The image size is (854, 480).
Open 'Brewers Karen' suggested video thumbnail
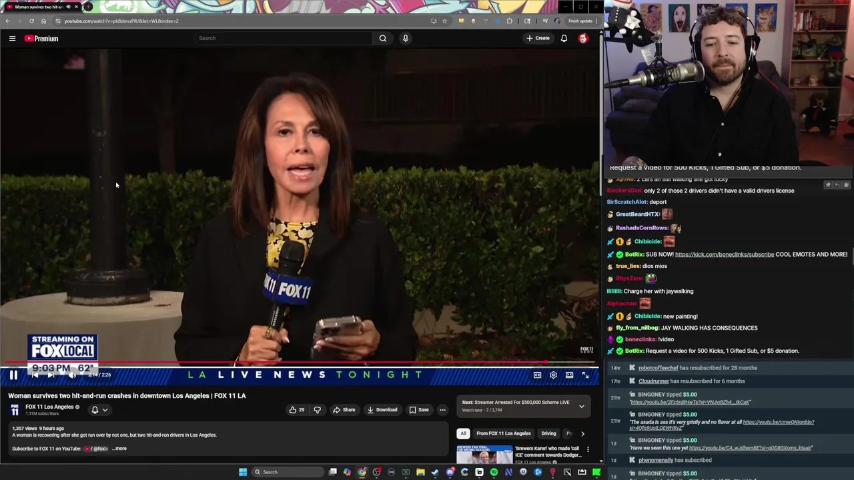pos(484,455)
